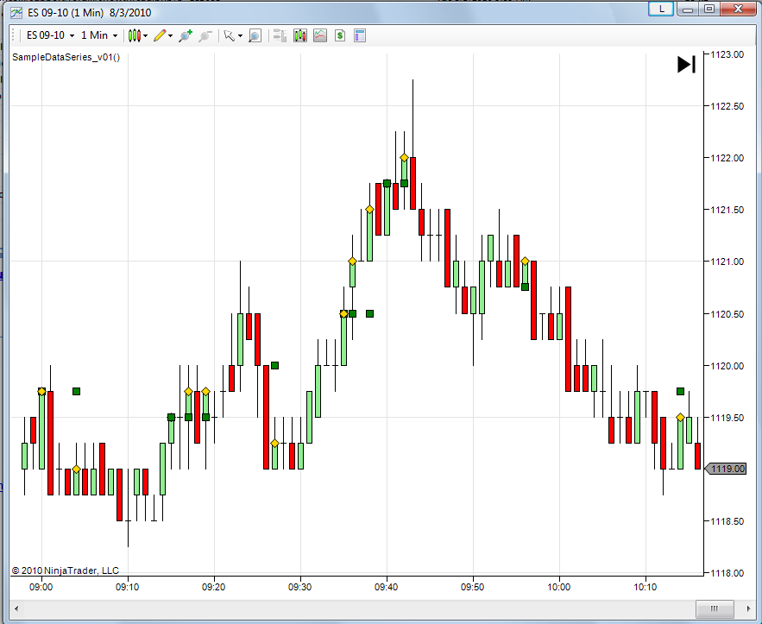Click the 1120.50 price axis label
Image resolution: width=762 pixels, height=624 pixels.
(x=727, y=314)
